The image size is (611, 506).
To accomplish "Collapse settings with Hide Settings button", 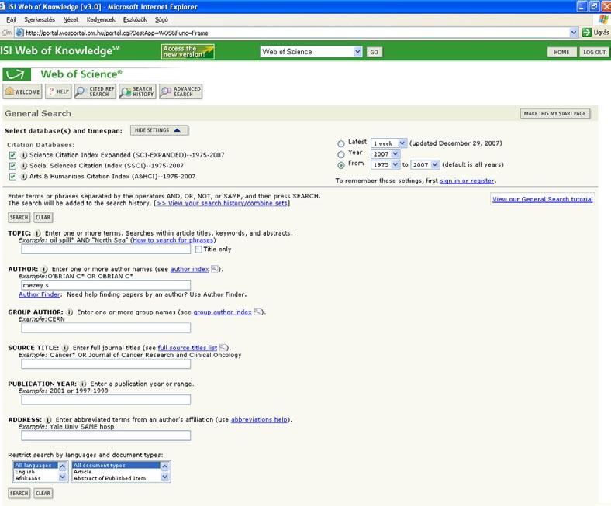I will point(159,130).
